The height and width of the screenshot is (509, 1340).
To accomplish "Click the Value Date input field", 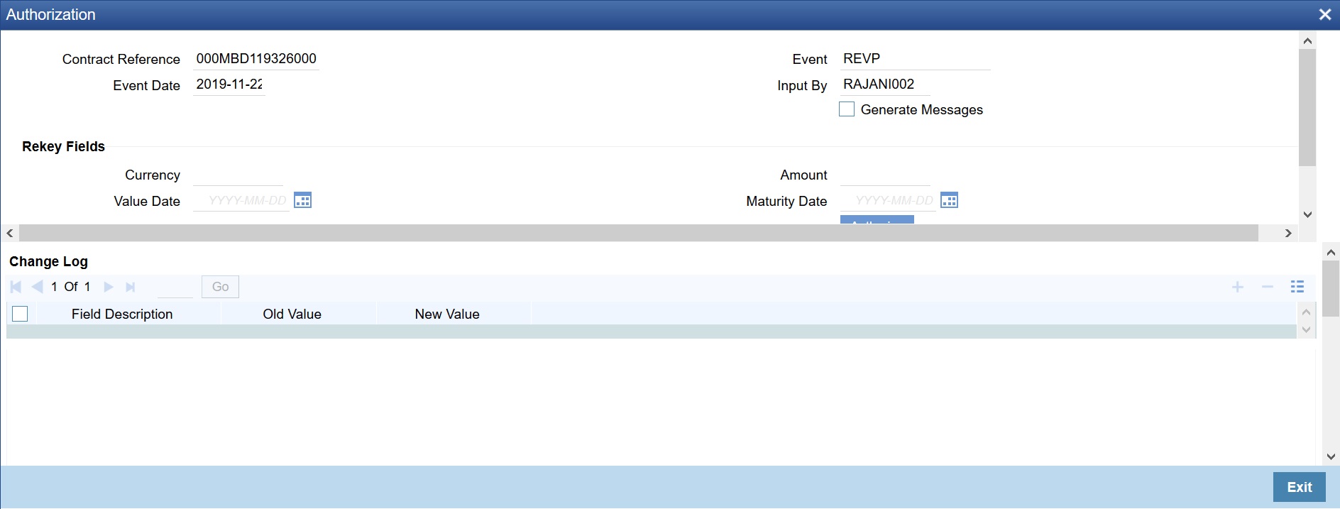I will pos(241,201).
